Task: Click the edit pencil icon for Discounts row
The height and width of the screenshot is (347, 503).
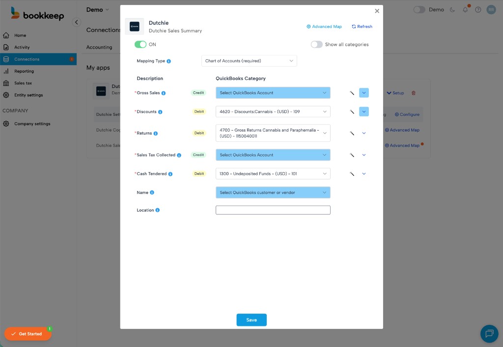Action: [x=352, y=112]
